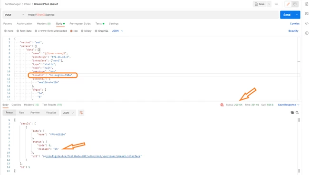Click the network globe status icon

click(x=222, y=105)
